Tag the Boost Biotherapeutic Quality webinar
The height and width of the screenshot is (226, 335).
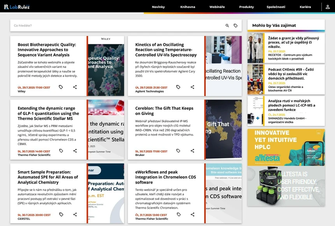click(61, 87)
